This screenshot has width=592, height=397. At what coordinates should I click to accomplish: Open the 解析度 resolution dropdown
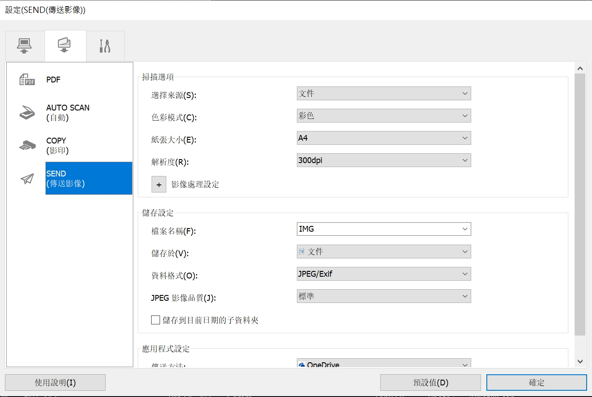click(384, 160)
